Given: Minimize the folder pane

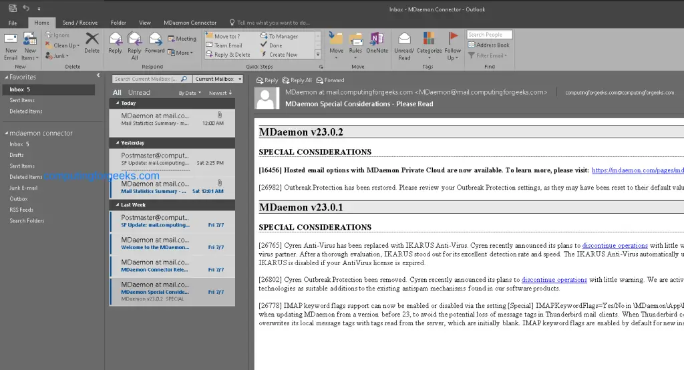Looking at the screenshot, I should [x=98, y=75].
